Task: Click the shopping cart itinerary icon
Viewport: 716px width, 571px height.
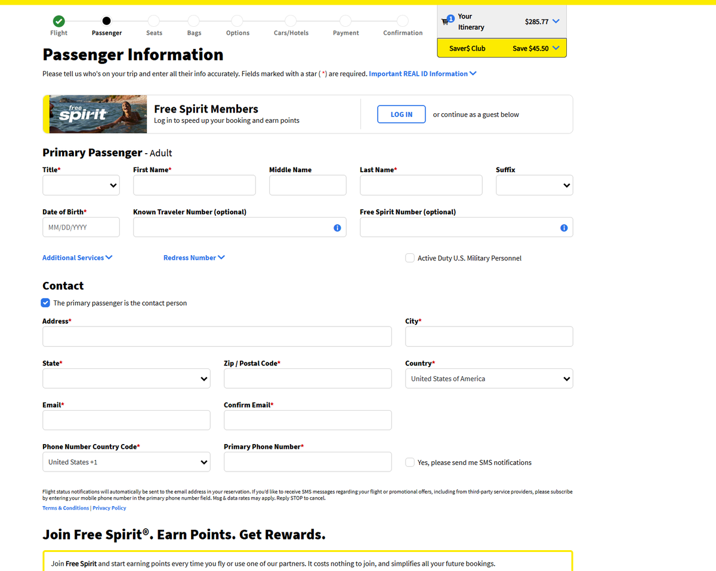Action: click(x=445, y=22)
